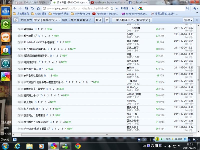Viewport: 200px width, 150px height.
Task: Bookmark this page with the star icon
Action: coord(38,8)
